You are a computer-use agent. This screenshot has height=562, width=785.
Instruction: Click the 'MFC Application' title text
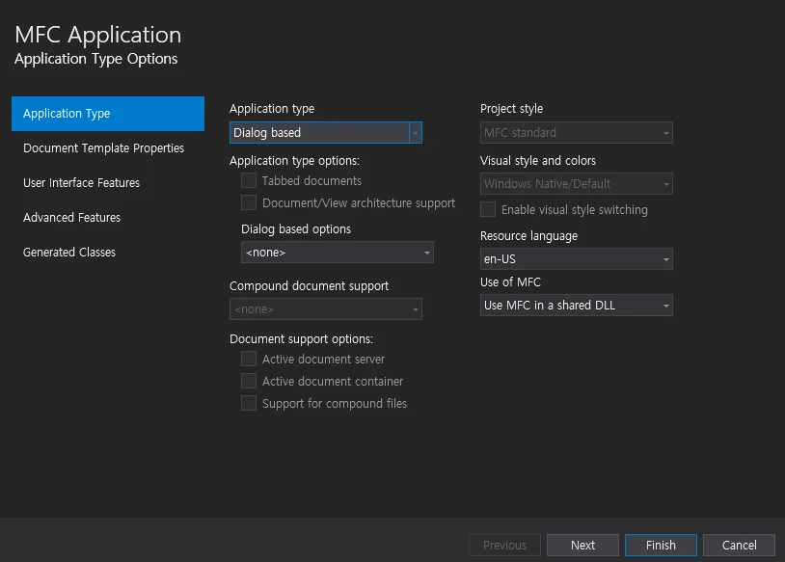98,35
